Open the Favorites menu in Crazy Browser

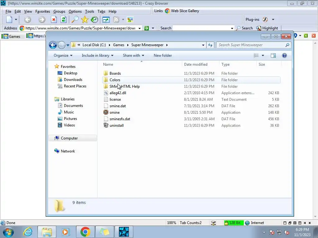43,11
